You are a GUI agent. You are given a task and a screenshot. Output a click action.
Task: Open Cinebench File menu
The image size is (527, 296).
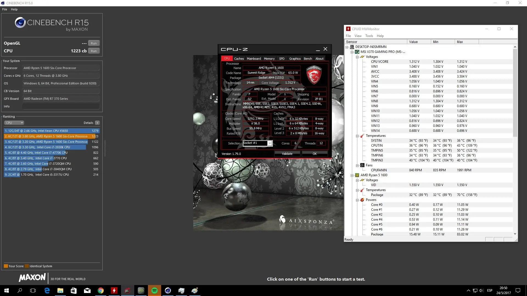click(5, 9)
